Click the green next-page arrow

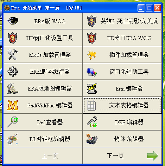pos(153,156)
